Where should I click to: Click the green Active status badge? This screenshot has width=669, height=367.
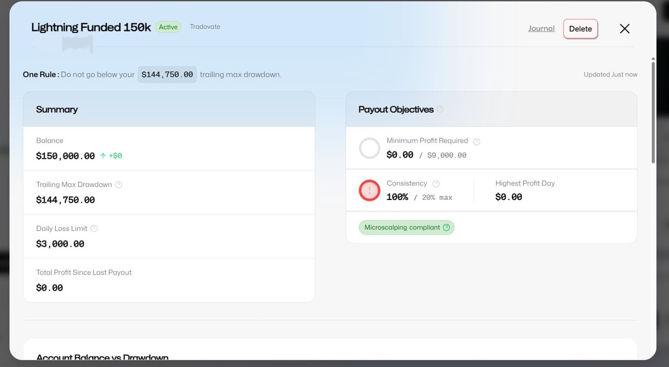(168, 27)
